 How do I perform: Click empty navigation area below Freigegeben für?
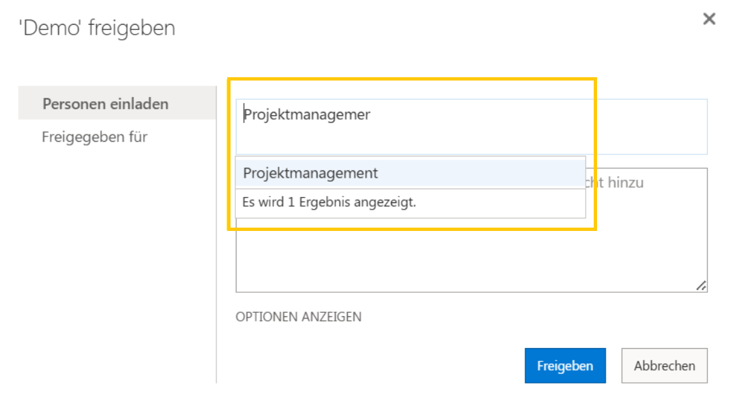coord(113,253)
